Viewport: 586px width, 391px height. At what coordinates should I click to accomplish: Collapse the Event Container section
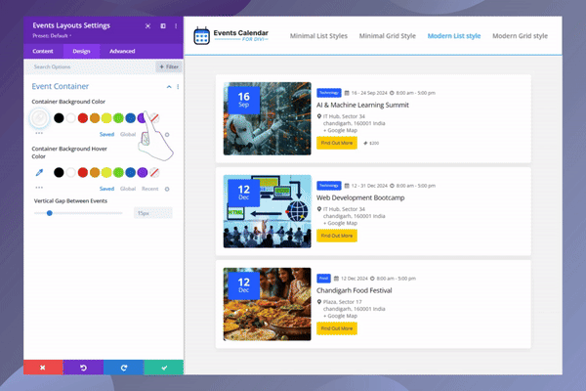click(x=169, y=87)
